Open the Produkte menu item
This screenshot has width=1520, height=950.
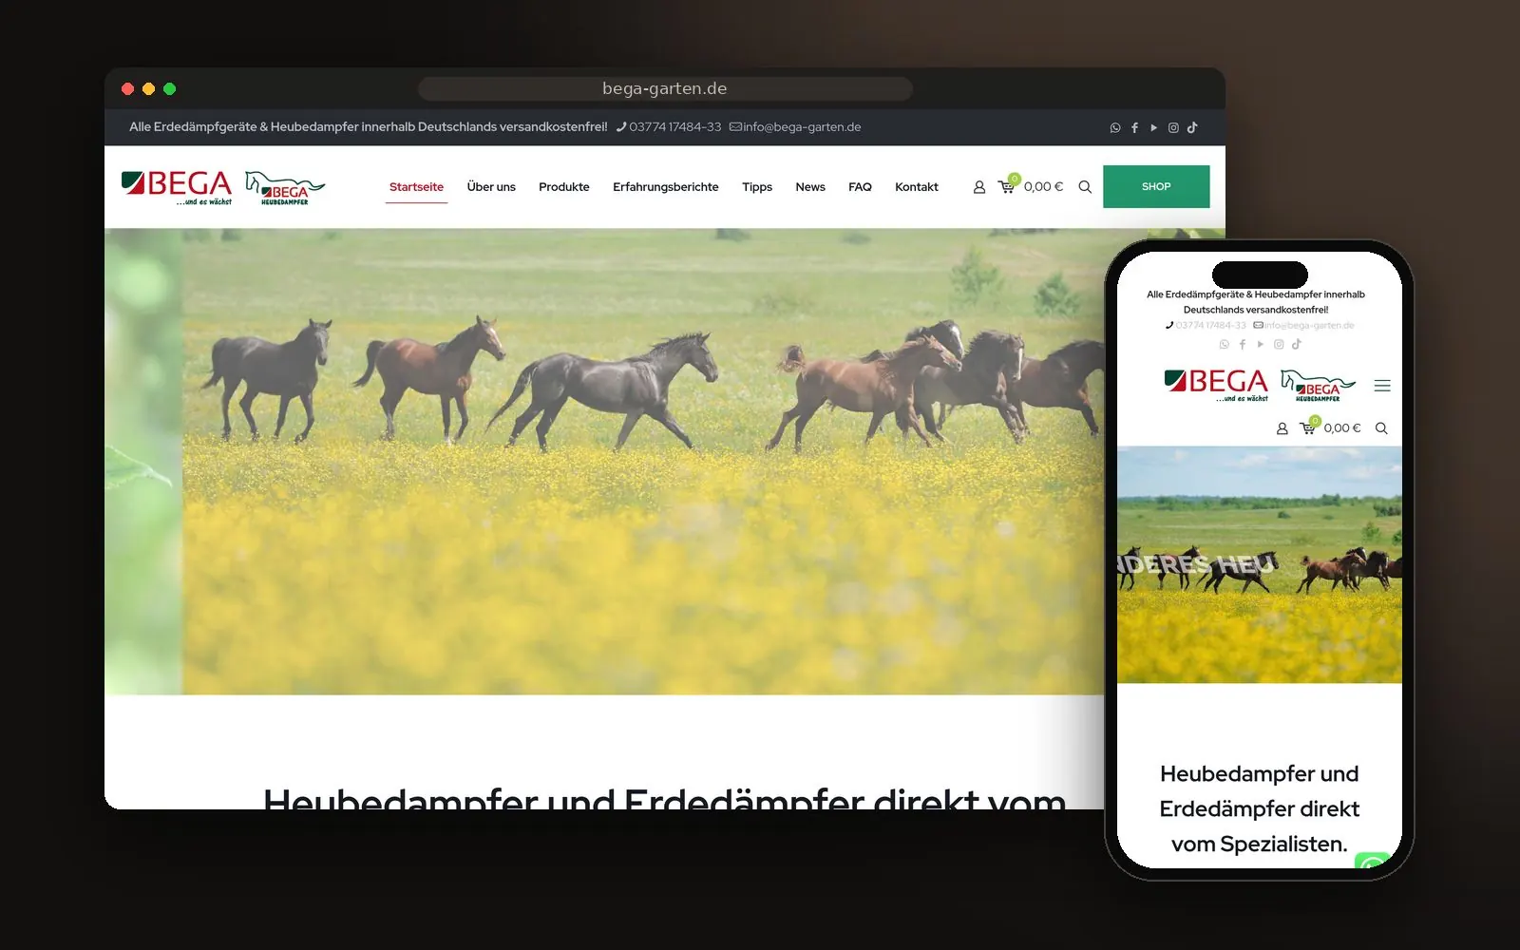tap(564, 187)
